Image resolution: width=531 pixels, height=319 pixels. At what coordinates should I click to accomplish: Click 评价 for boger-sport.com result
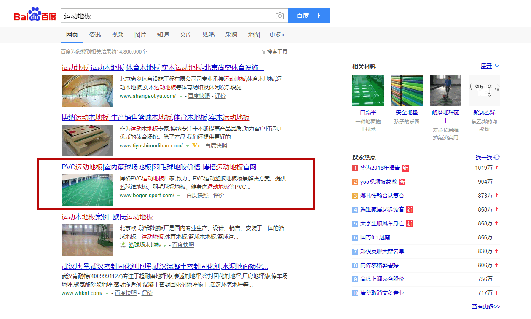(x=219, y=196)
